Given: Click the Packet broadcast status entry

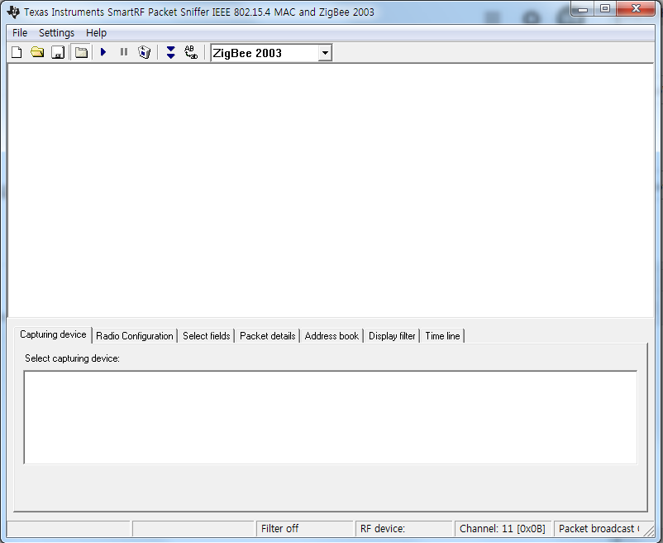Looking at the screenshot, I should point(599,529).
